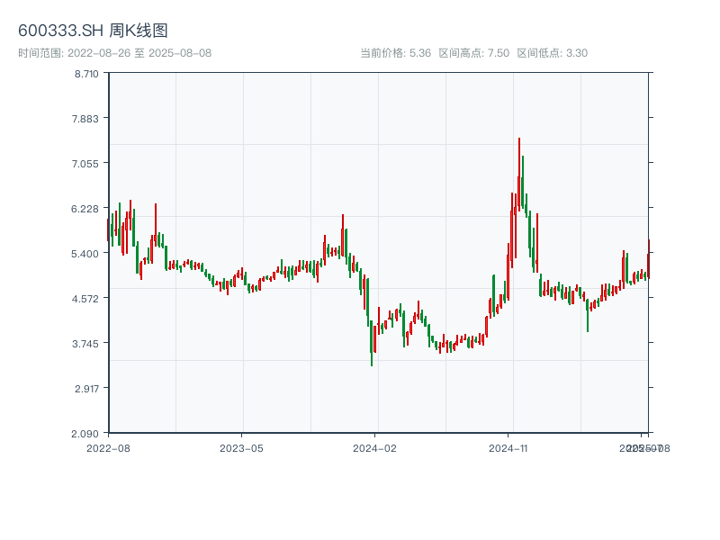The image size is (720, 540).
Task: Click the 2022-08 x-axis date label
Action: pos(108,447)
